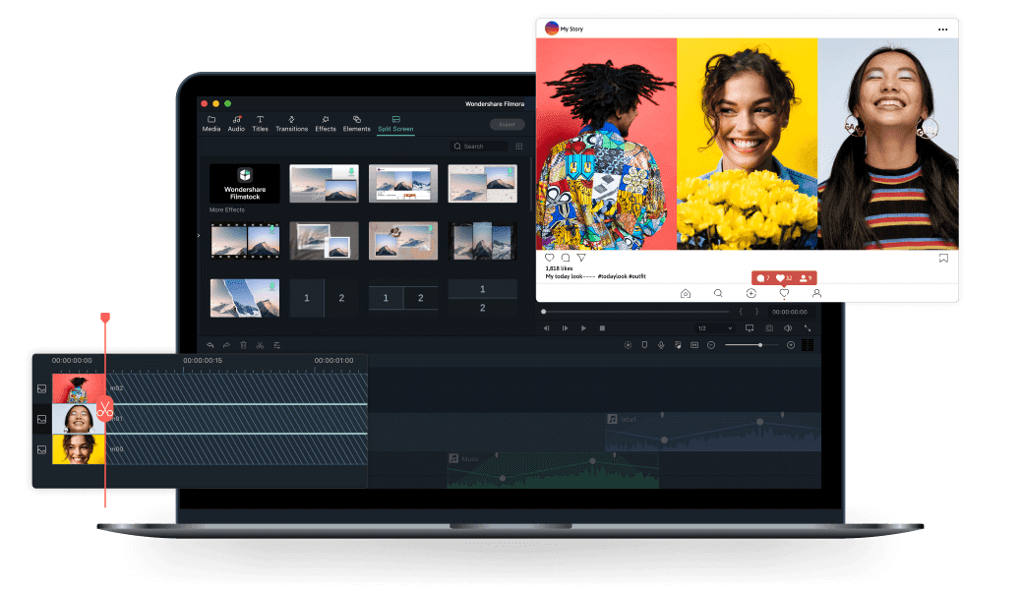Click the delete trash icon in timeline toolbar
Image resolution: width=1021 pixels, height=591 pixels.
click(x=243, y=345)
